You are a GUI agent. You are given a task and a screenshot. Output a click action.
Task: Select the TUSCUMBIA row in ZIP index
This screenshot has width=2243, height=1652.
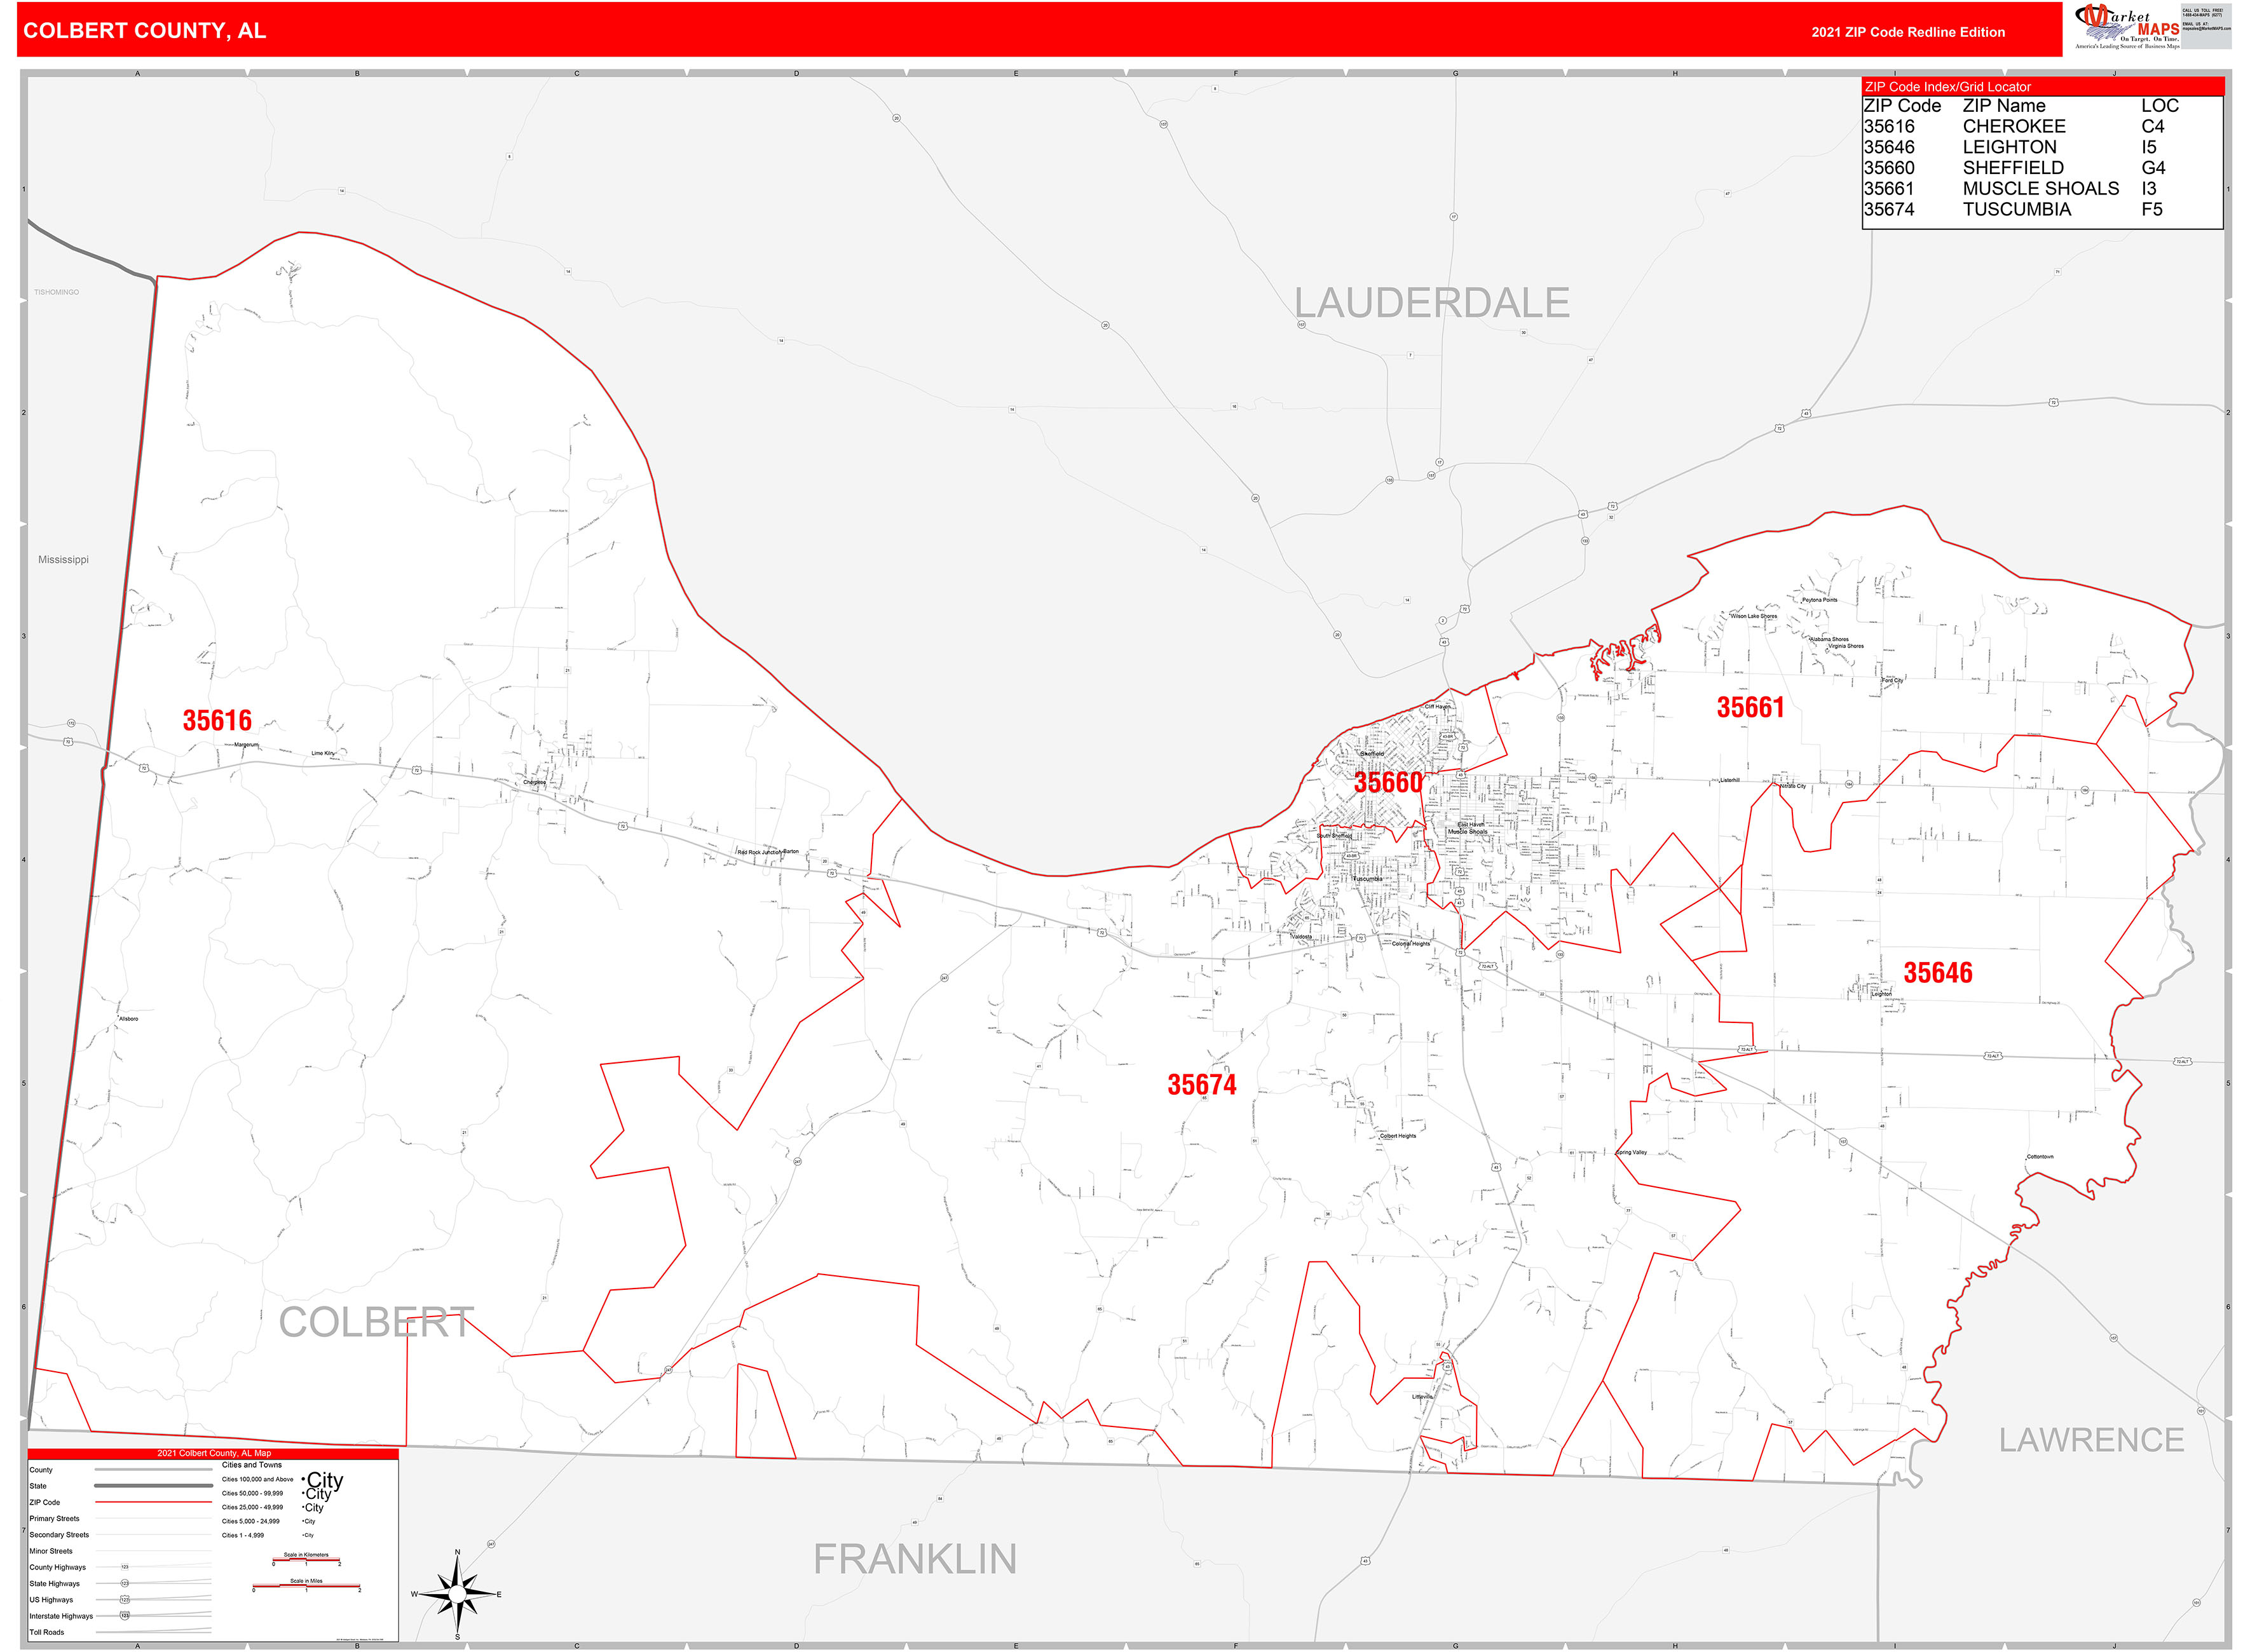(x=2016, y=209)
